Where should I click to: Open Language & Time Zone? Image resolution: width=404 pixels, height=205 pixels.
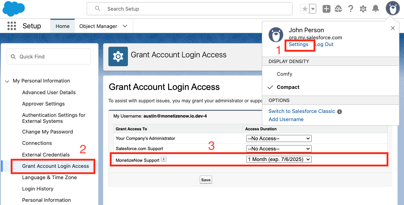point(49,177)
